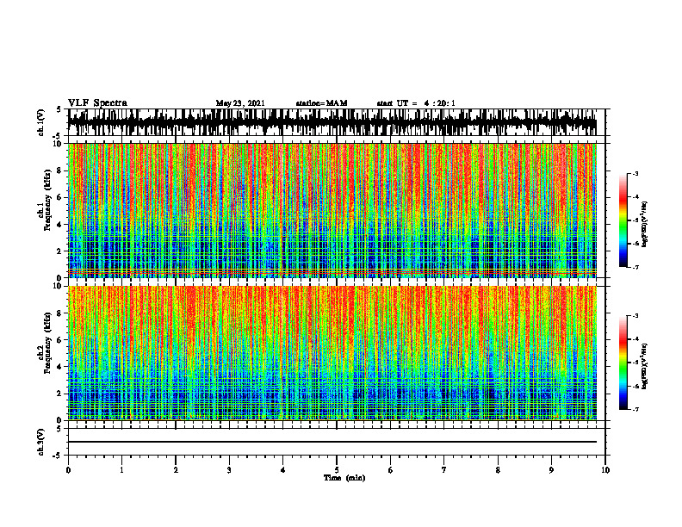Click the ch.2 color bar log(PSD) unit label
Viewport: 682px width, 527px height.
click(x=645, y=367)
